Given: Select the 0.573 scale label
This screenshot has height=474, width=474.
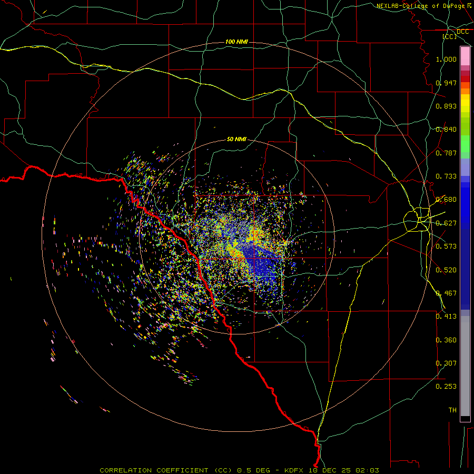Looking at the screenshot, I should (x=446, y=246).
